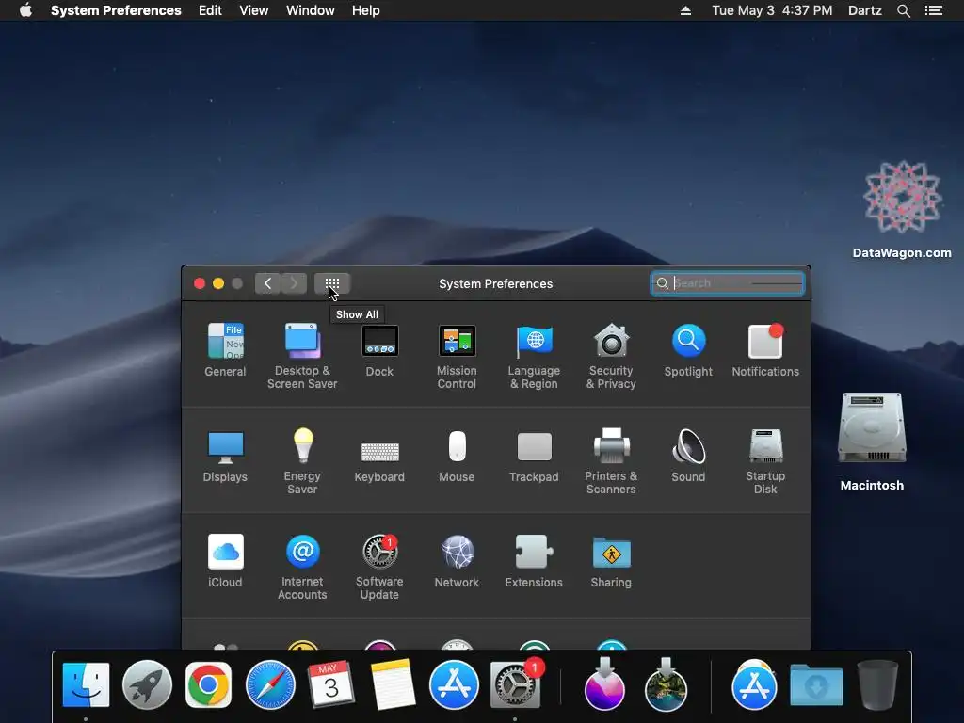Open the Dartz user menu
Screen dimensions: 964x723
tap(865, 10)
